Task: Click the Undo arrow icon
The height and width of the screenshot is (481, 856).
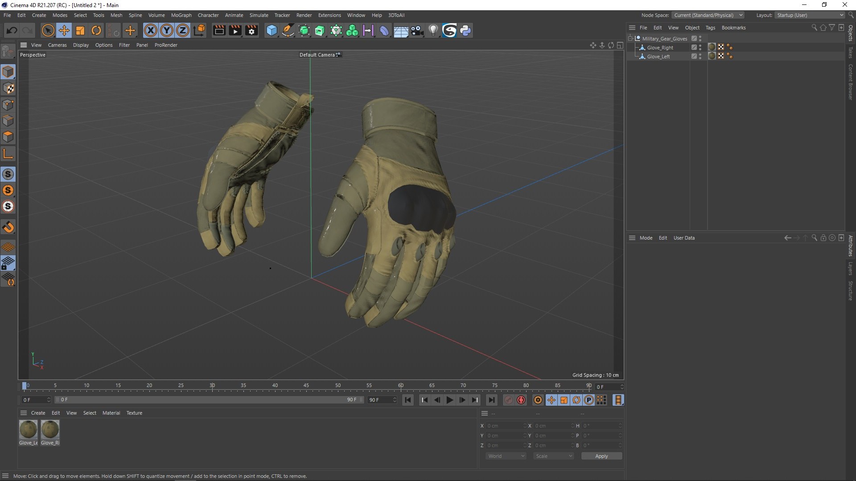Action: click(12, 30)
